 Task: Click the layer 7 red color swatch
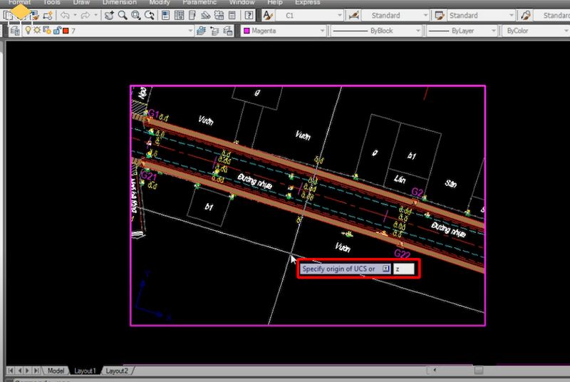pyautogui.click(x=66, y=31)
